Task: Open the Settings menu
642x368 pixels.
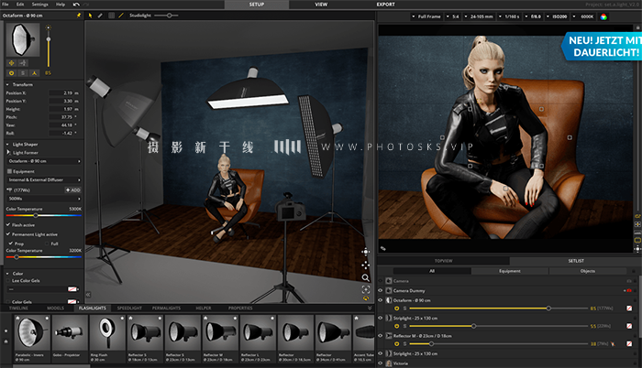Action: 39,4
